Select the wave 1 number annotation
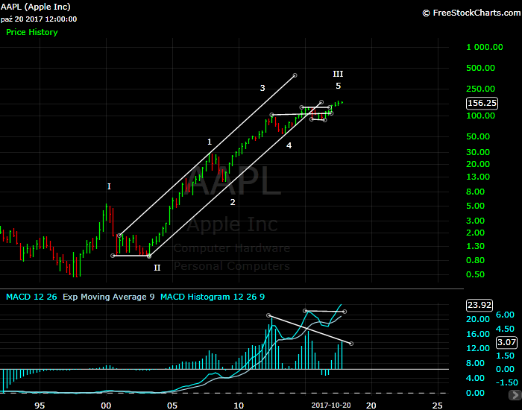522x410 pixels. [x=210, y=142]
